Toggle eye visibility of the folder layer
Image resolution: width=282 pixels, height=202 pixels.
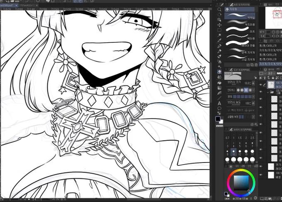(x=260, y=92)
